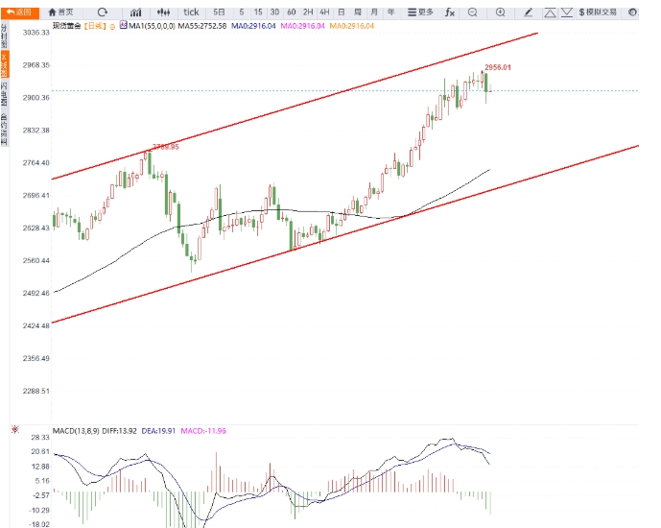This screenshot has height=528, width=661.
Task: Go to 首页 home page
Action: pyautogui.click(x=61, y=12)
